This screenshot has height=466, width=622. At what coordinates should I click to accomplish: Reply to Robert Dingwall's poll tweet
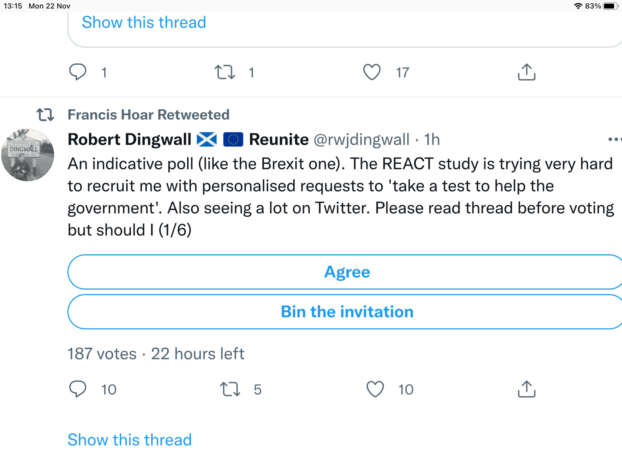click(78, 389)
